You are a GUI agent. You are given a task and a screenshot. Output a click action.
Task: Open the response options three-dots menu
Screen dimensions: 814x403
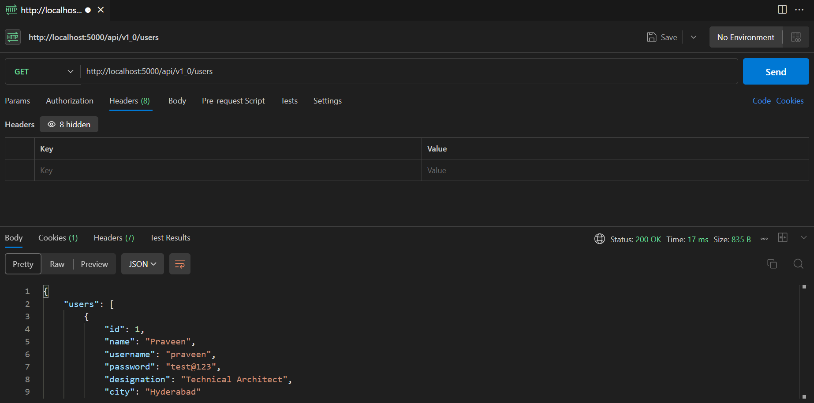coord(764,239)
